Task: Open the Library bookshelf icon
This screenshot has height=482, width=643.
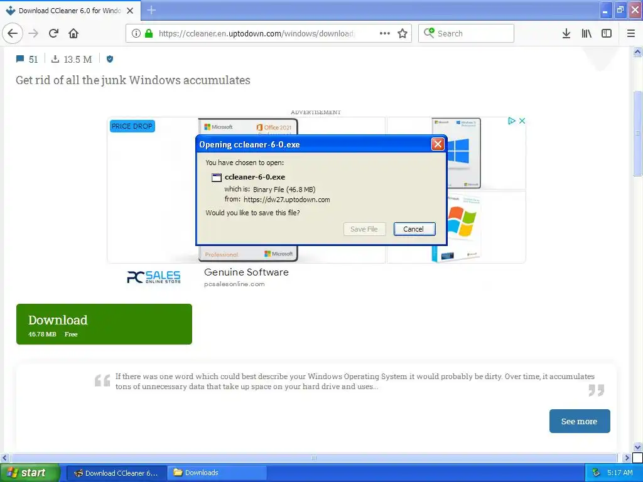Action: 586,33
